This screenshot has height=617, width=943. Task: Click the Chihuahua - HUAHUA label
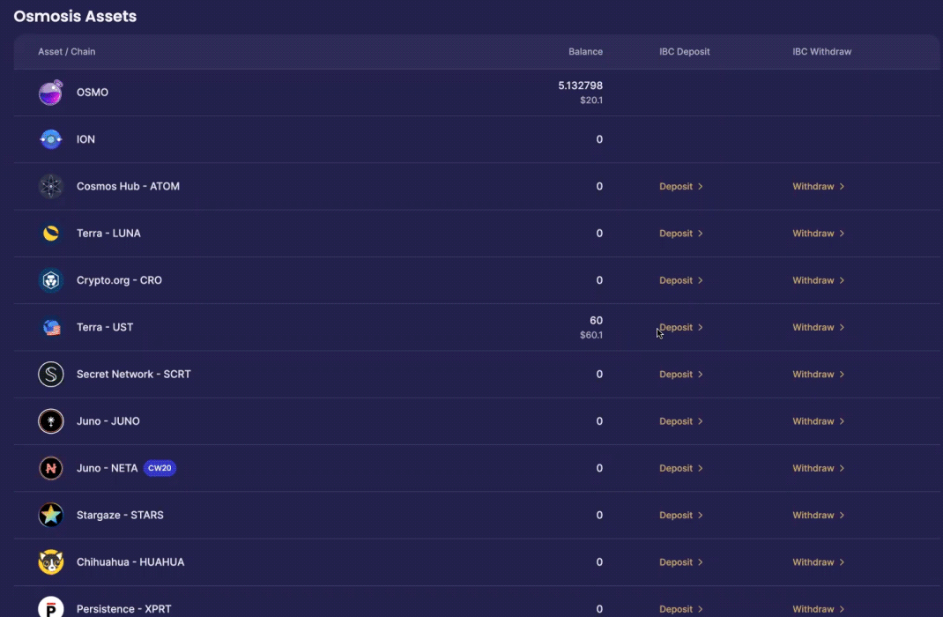[130, 561]
